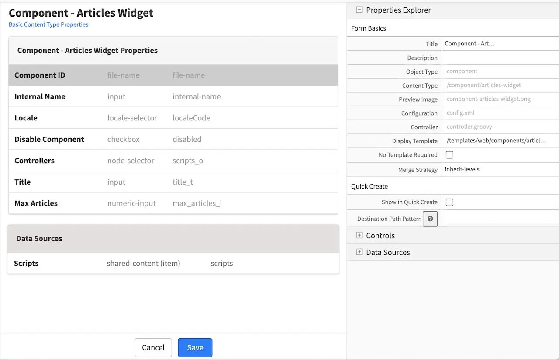Select the Component ID row
Viewport: 559px width, 360px height.
(173, 75)
